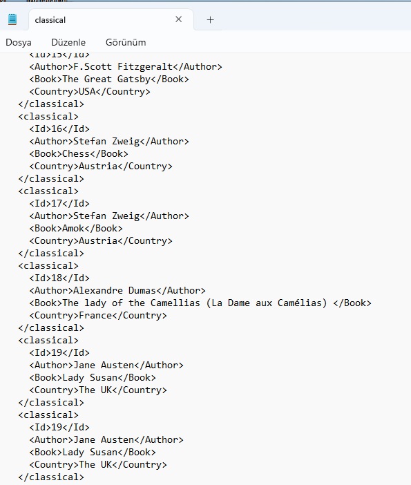
Task: Click the France country line
Action: coord(98,316)
